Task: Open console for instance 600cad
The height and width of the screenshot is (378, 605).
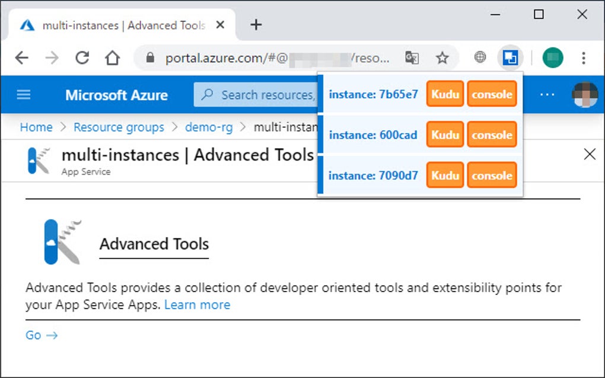Action: point(492,135)
